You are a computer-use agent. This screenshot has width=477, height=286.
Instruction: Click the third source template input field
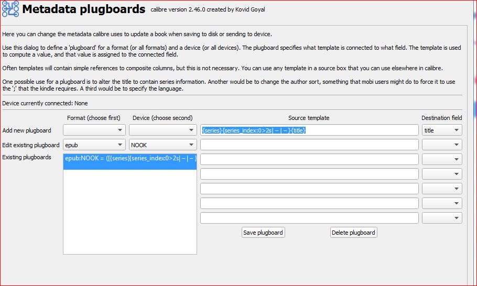tap(309, 159)
